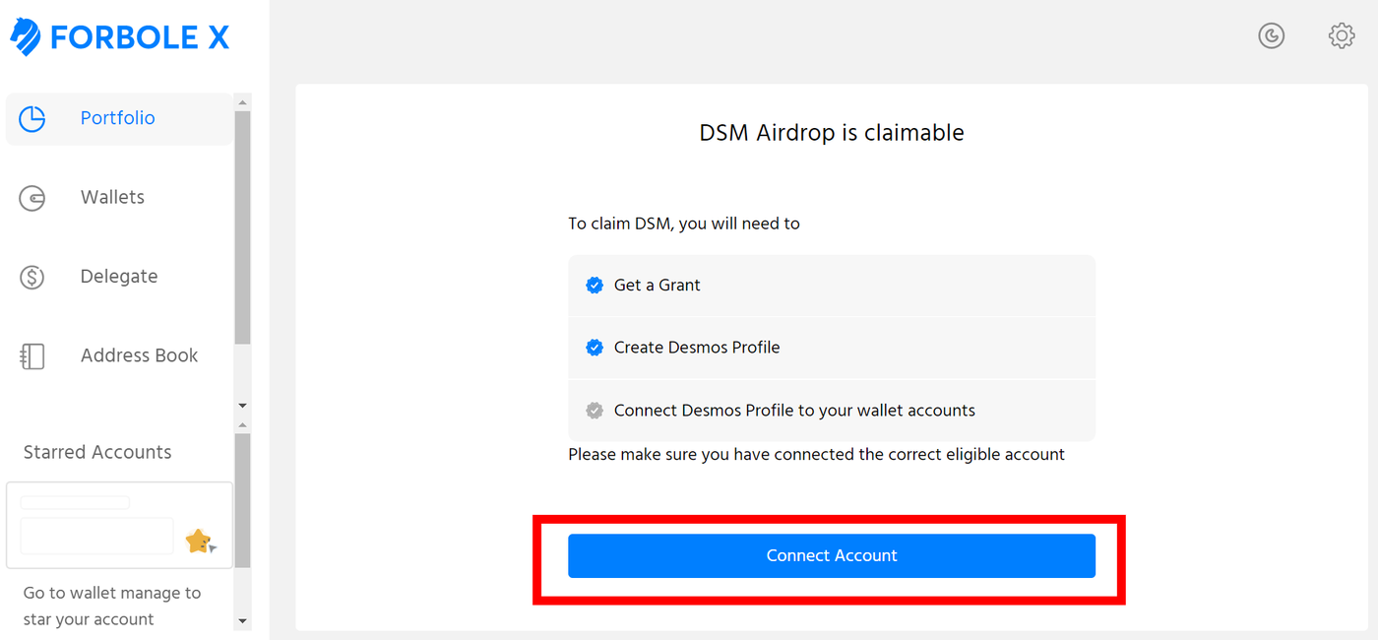Click the sidebar menu scrollbar thumb
This screenshot has height=640, width=1378.
click(243, 227)
